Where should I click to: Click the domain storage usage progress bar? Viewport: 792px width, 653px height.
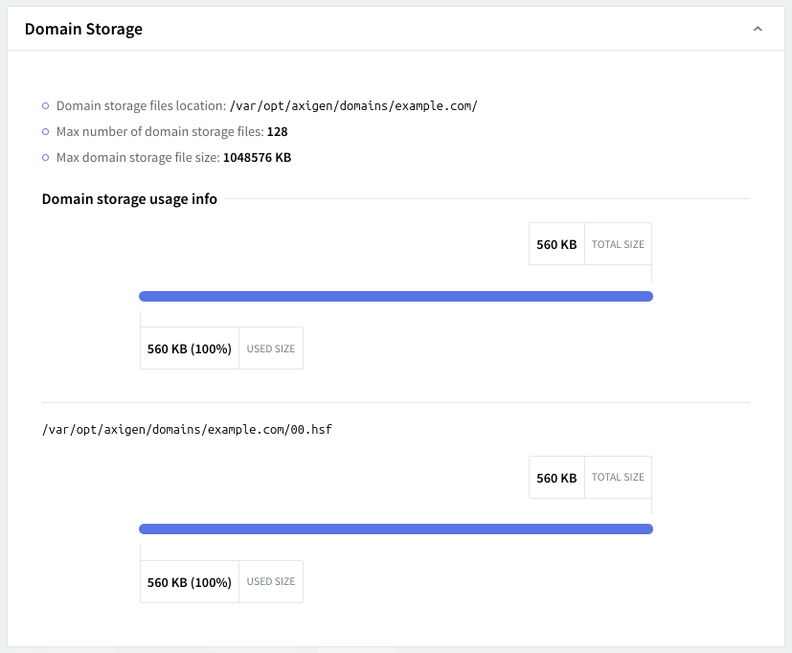tap(396, 297)
